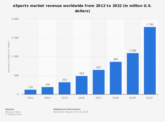Screen dimensions: 165x122
Task: Click the Sources heading
Action: point(10,109)
